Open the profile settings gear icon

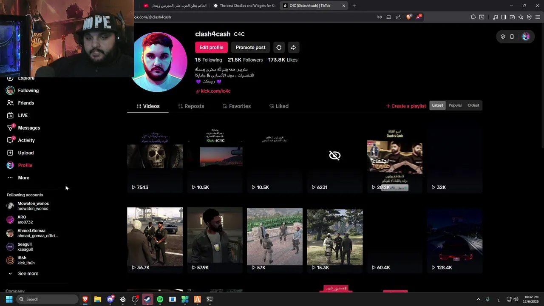coord(279,47)
